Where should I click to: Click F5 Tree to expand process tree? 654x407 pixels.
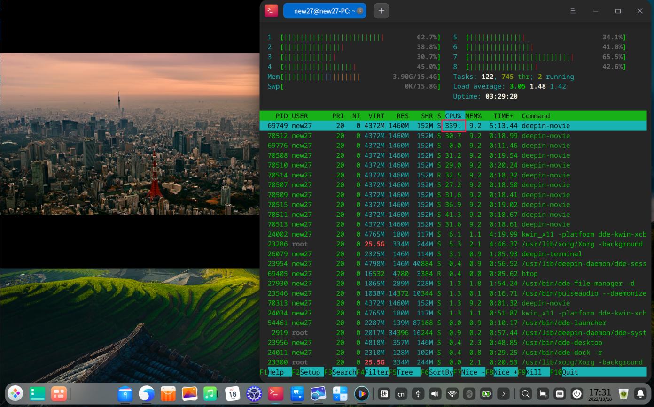404,372
